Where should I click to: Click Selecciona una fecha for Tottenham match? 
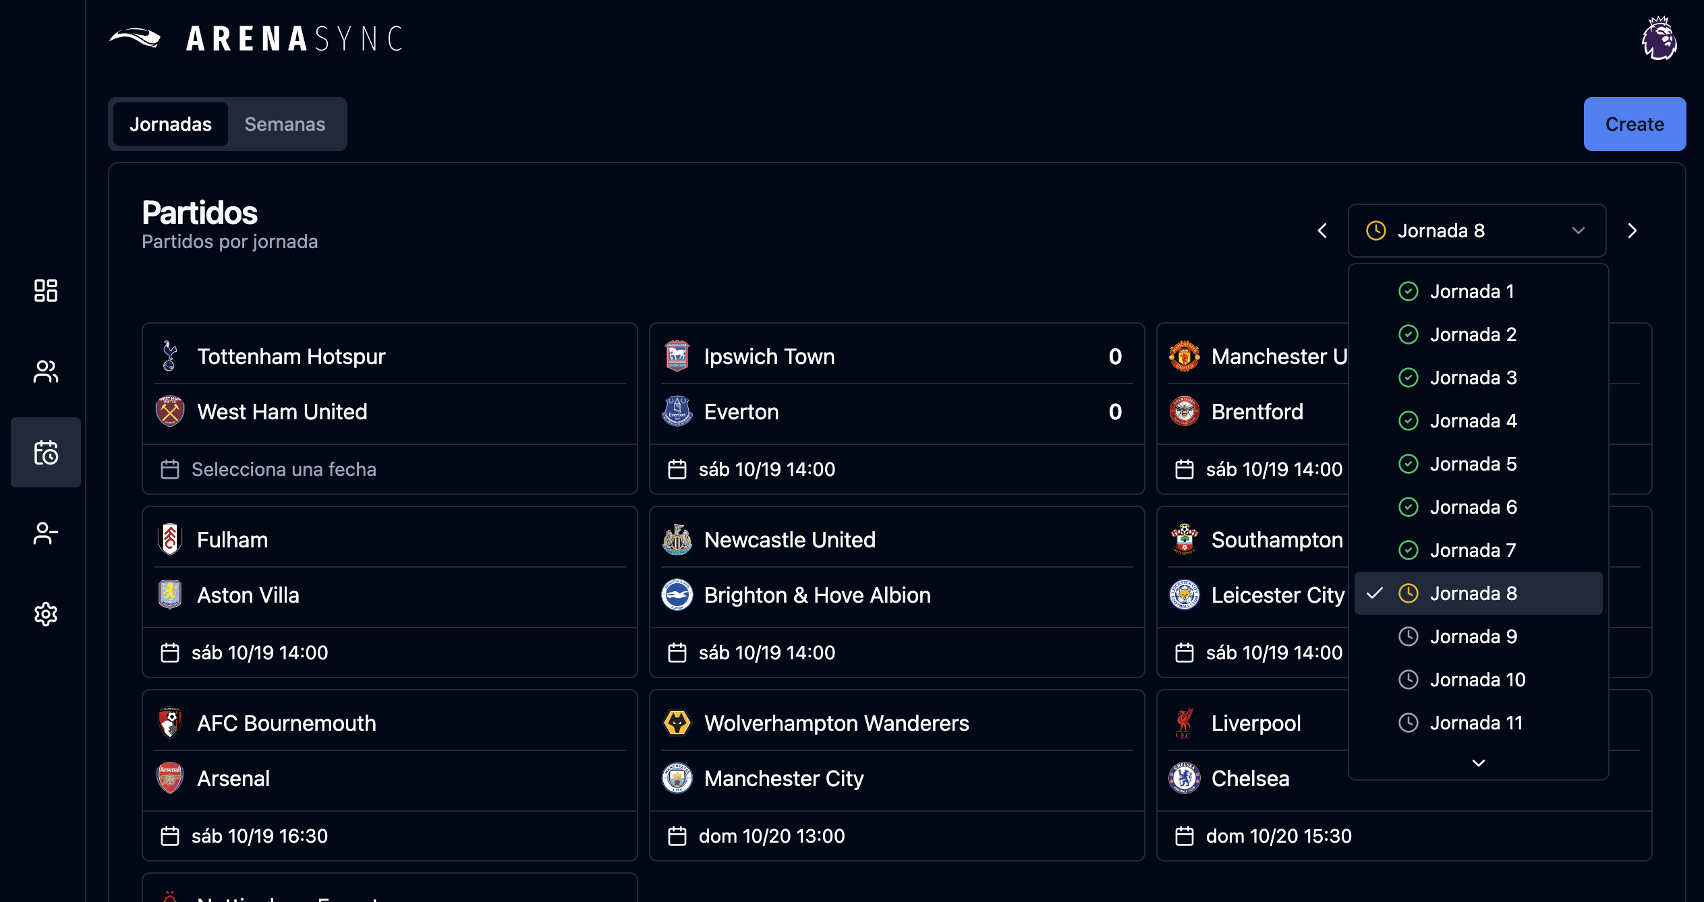tap(283, 469)
